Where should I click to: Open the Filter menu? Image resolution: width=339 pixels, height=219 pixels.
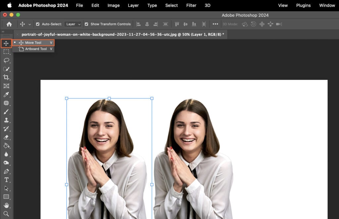point(191,5)
